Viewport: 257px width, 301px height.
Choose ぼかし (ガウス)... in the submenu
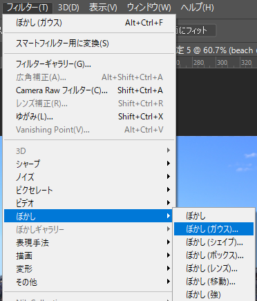[x=213, y=229]
